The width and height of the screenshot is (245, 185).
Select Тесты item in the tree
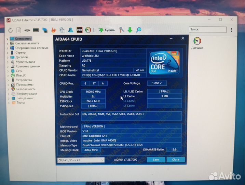tap(21, 102)
